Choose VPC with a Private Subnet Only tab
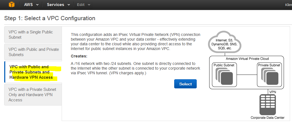The width and height of the screenshot is (292, 124). (33, 94)
